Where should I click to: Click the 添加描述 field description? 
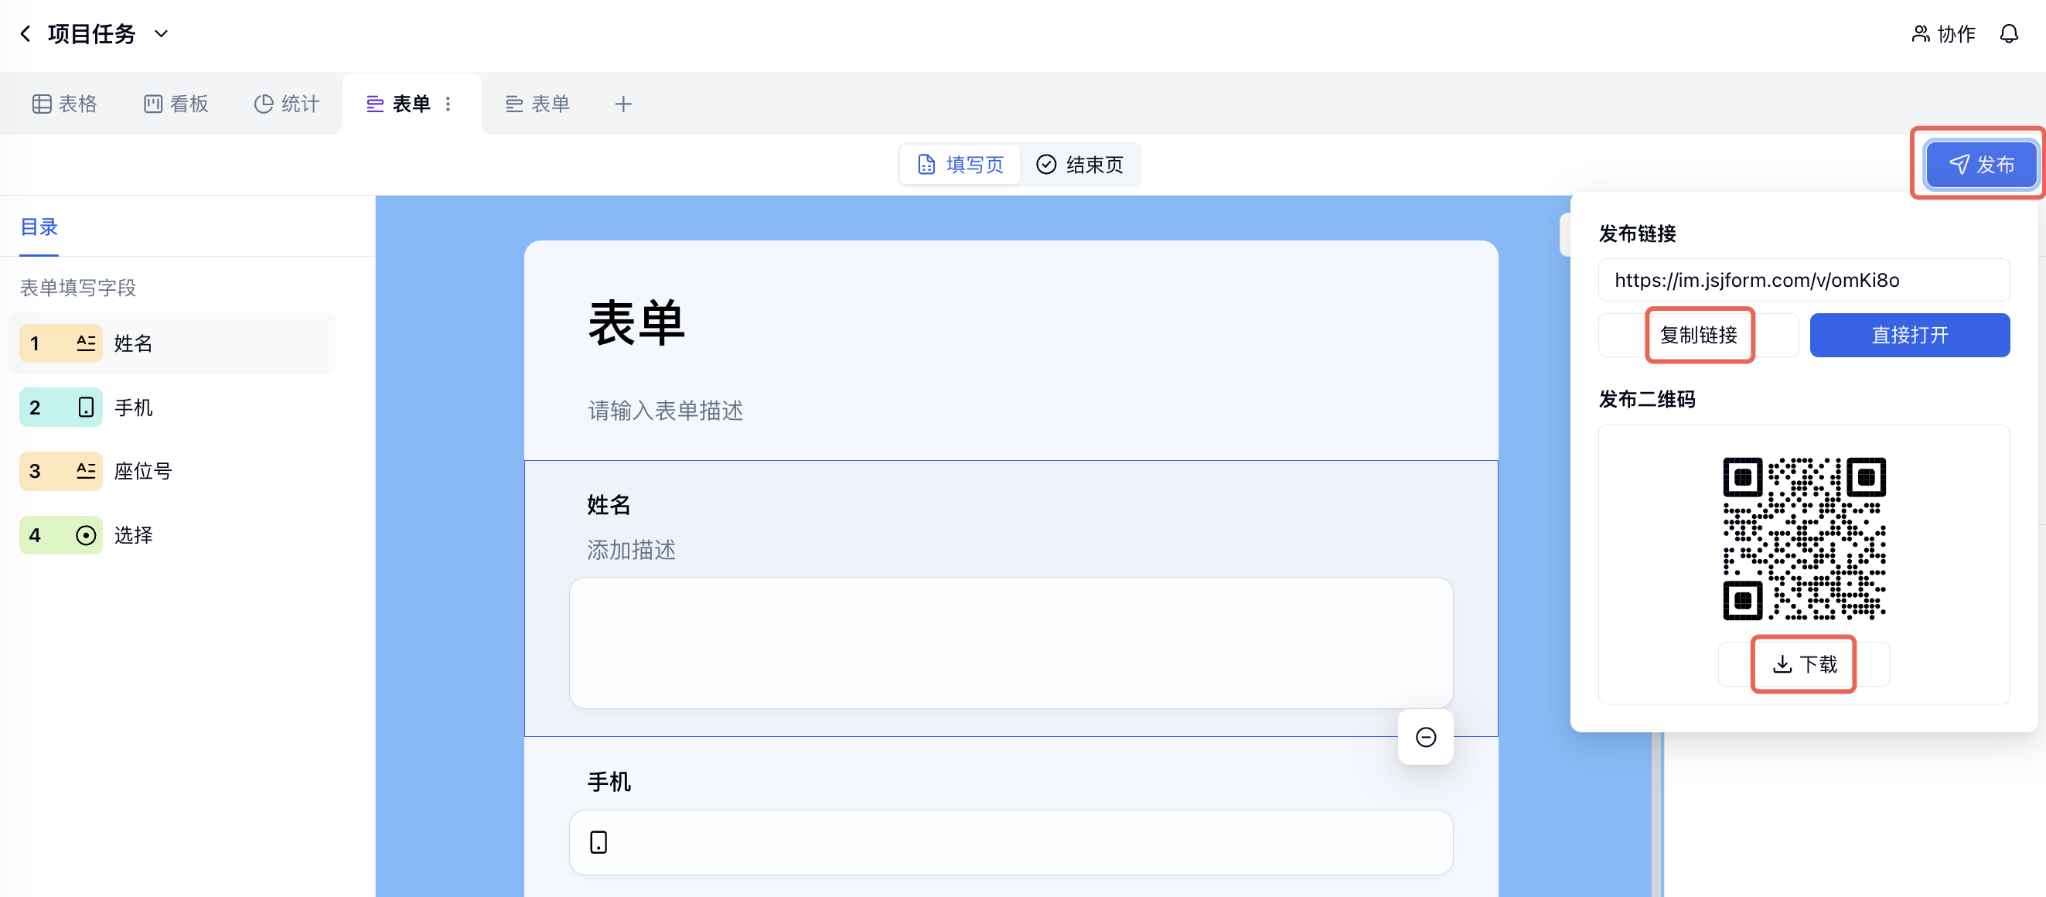pos(632,550)
